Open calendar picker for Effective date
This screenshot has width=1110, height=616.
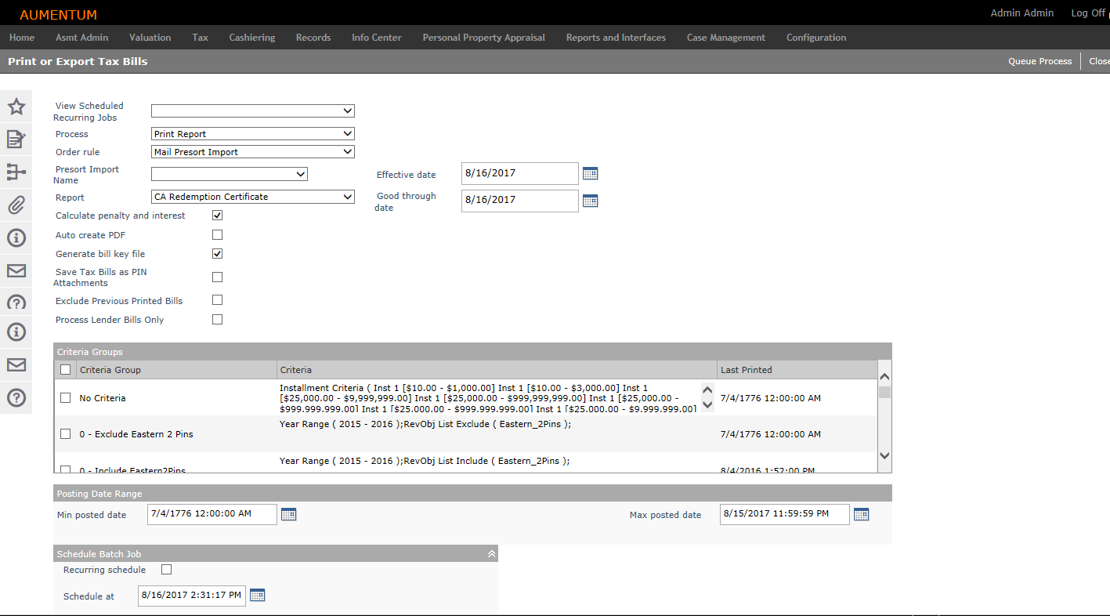point(590,173)
